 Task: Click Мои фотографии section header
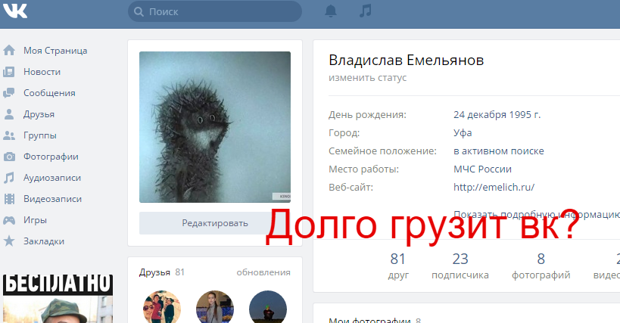pos(375,320)
